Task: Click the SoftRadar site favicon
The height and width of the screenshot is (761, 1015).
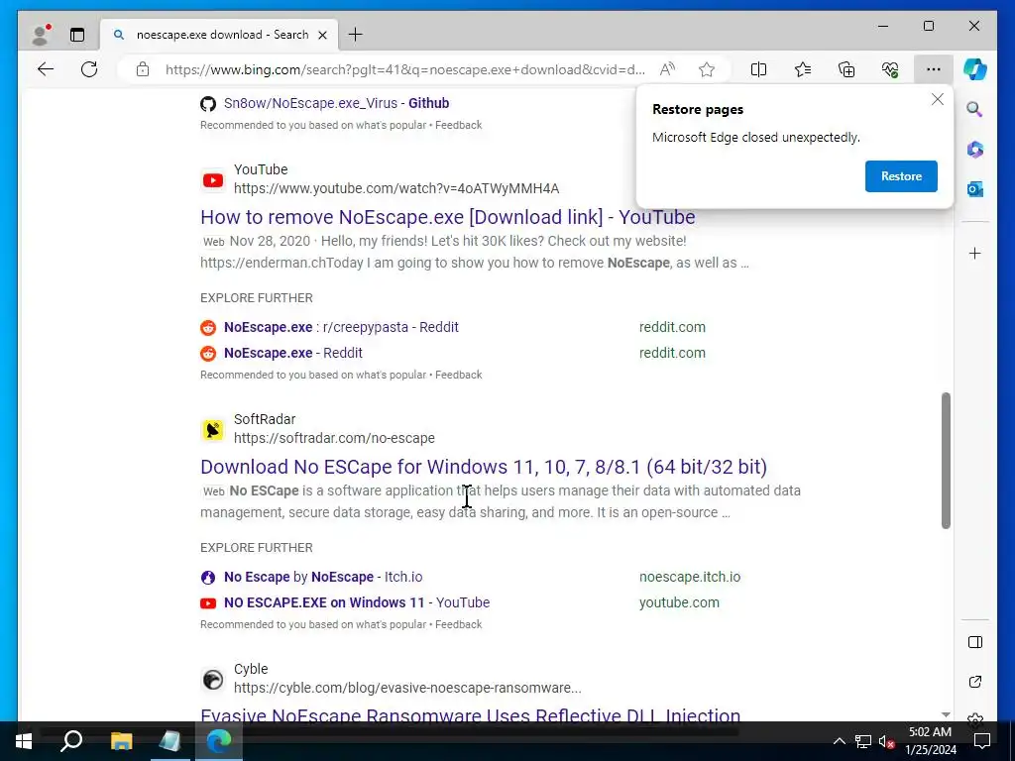Action: coord(212,430)
